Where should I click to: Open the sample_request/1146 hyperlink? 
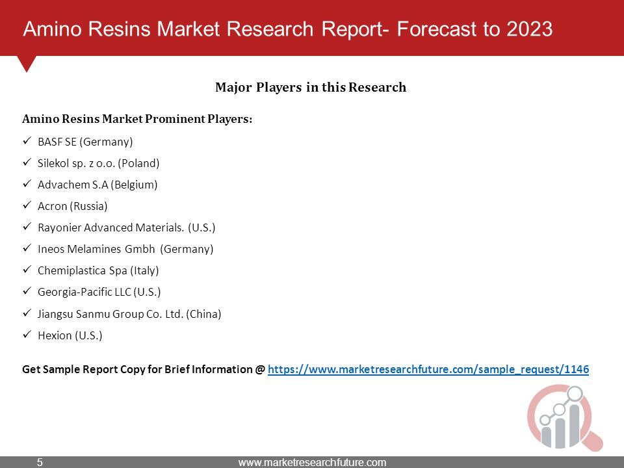click(x=428, y=369)
